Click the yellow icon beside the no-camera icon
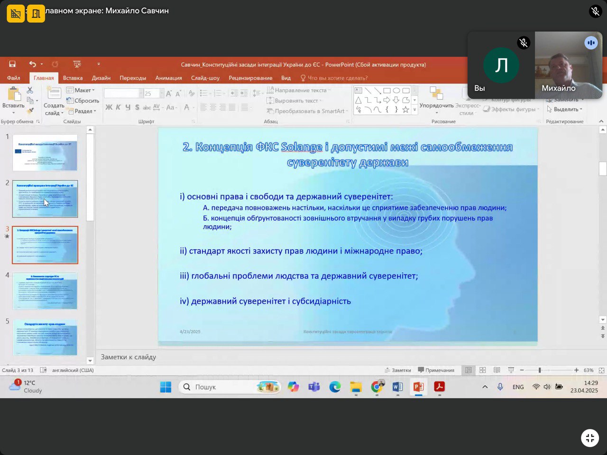607x455 pixels. click(x=36, y=14)
